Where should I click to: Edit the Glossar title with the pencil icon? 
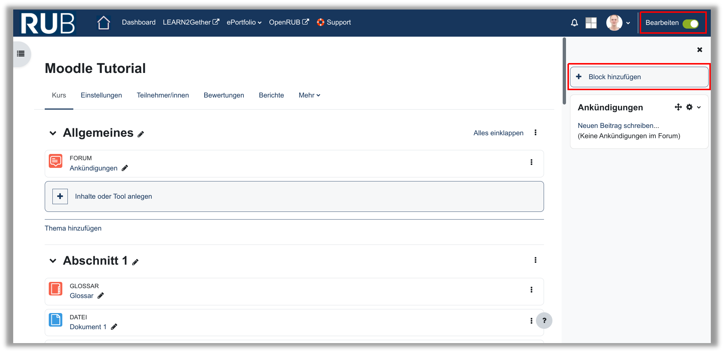(101, 295)
